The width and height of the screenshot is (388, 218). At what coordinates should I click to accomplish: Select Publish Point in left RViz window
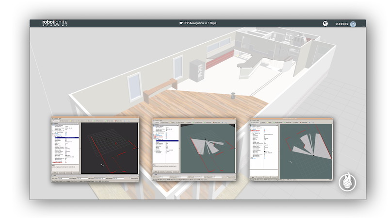point(118,121)
